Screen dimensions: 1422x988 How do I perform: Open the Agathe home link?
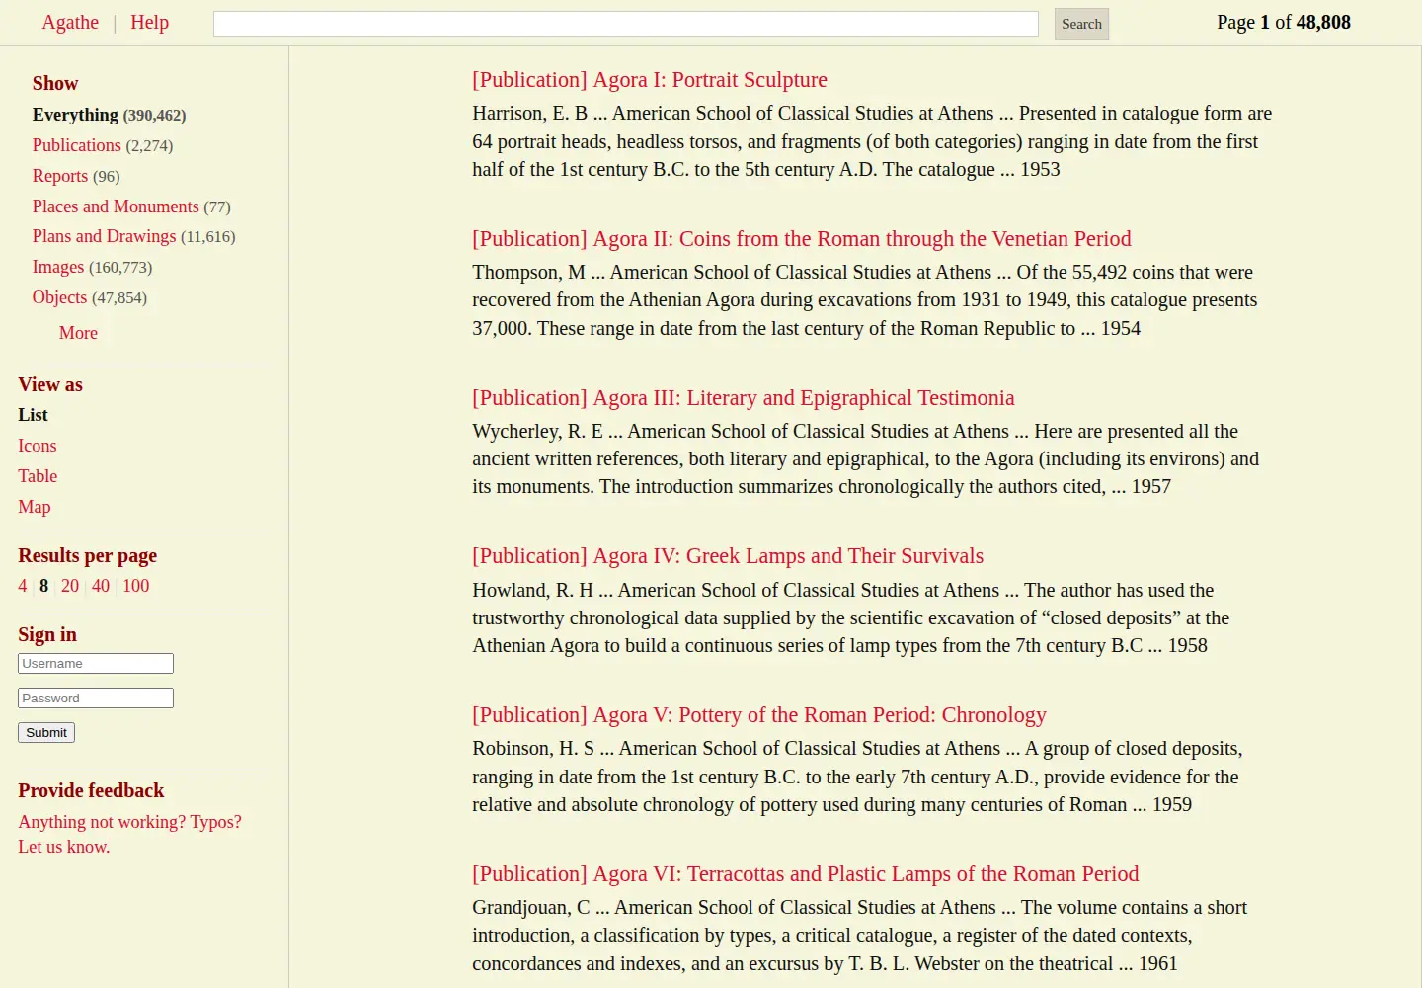point(70,22)
